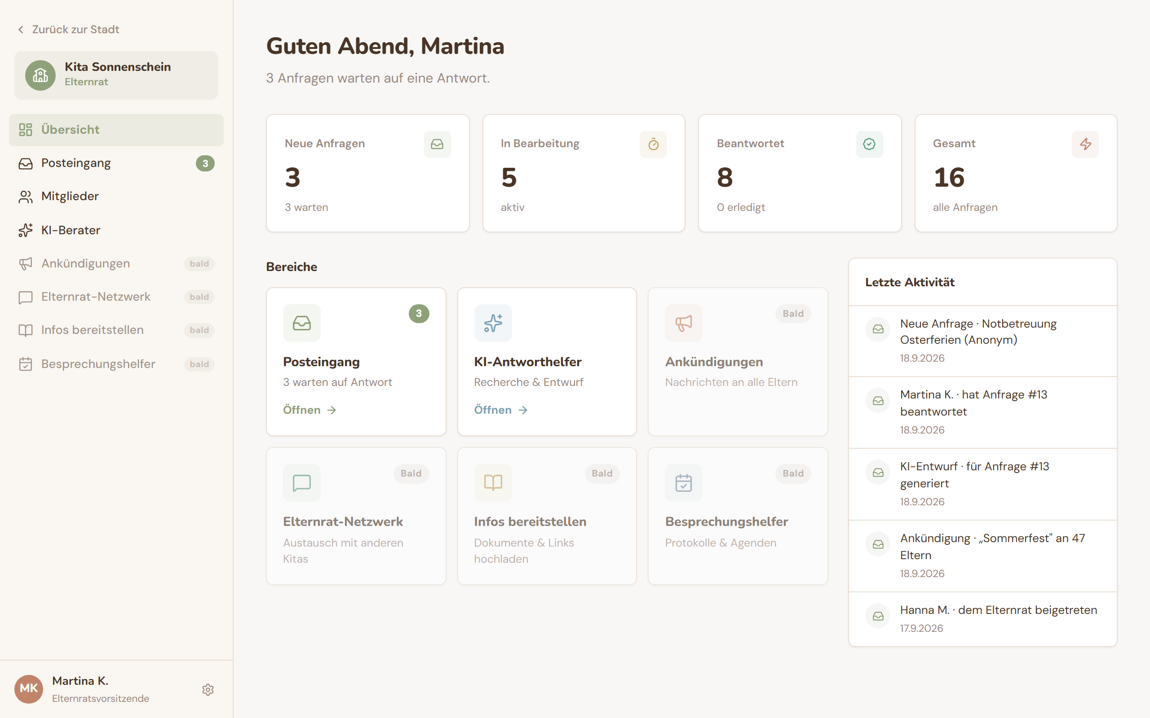Click "Martina K. · hat Anfrage #13 beantwortet"
This screenshot has height=718, width=1150.
[x=974, y=403]
